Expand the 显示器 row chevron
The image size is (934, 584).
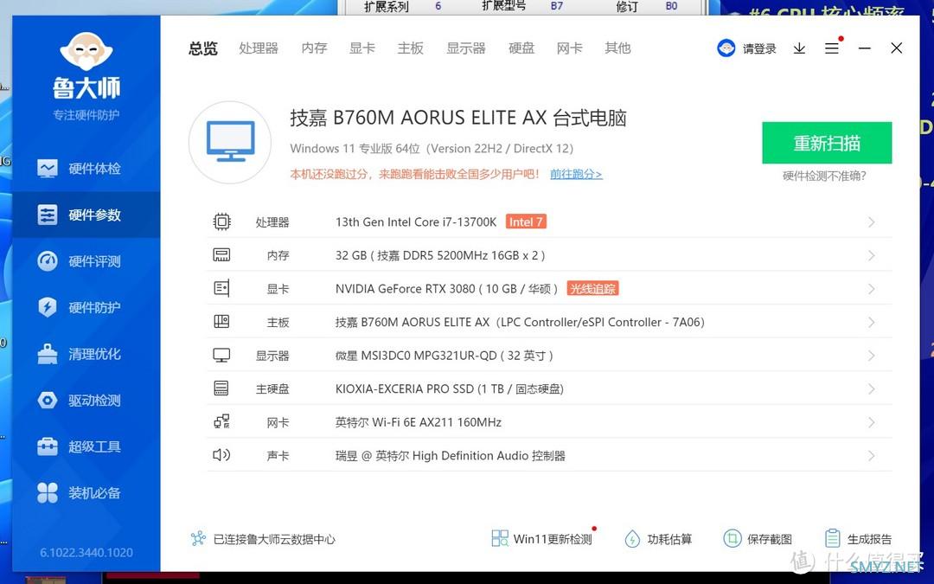tap(871, 356)
